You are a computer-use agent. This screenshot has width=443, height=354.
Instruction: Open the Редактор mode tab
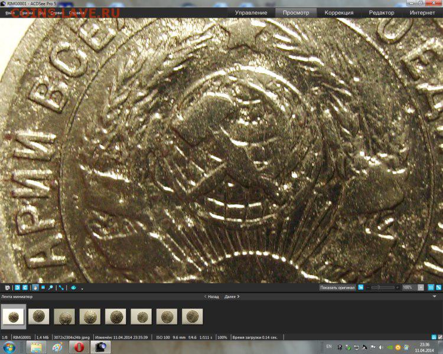point(382,13)
